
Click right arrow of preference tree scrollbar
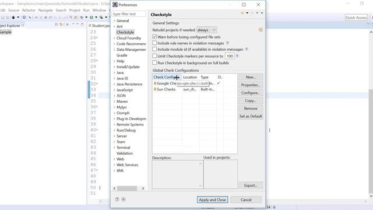pyautogui.click(x=143, y=188)
